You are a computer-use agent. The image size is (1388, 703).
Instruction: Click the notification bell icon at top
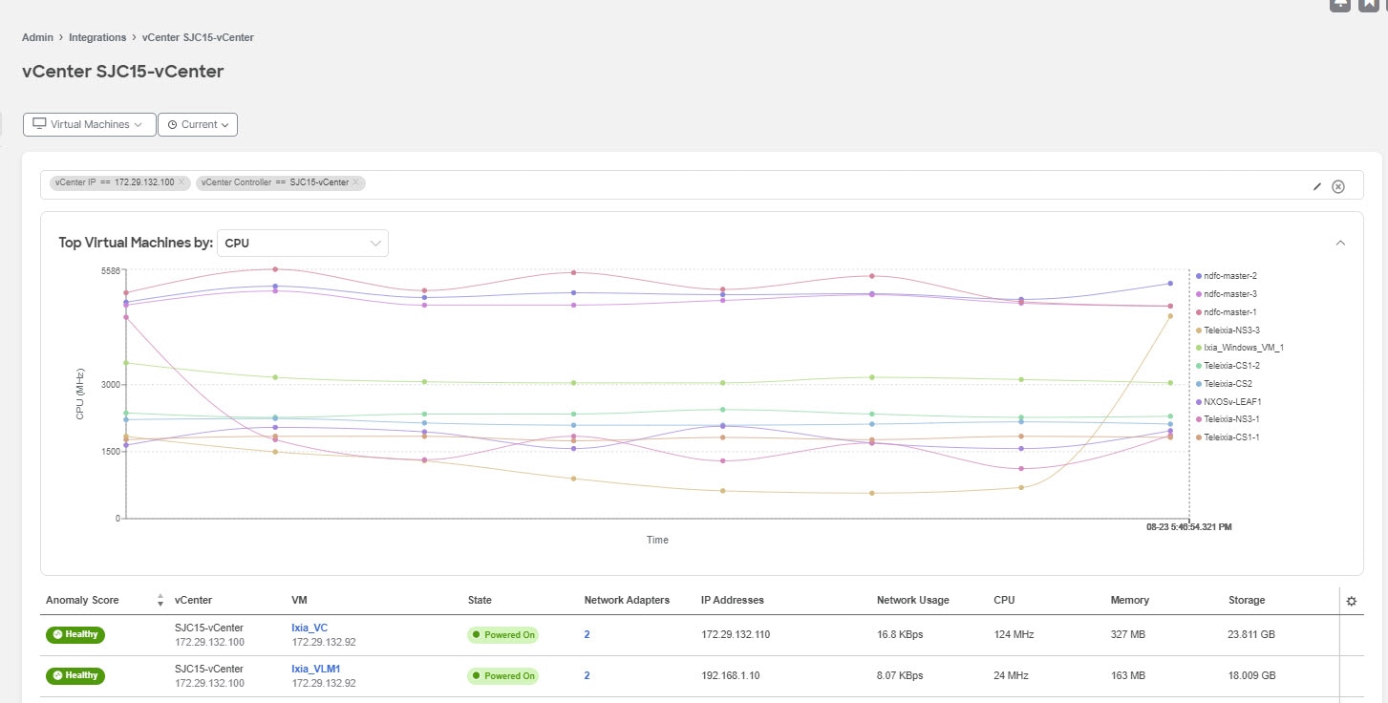point(1340,4)
